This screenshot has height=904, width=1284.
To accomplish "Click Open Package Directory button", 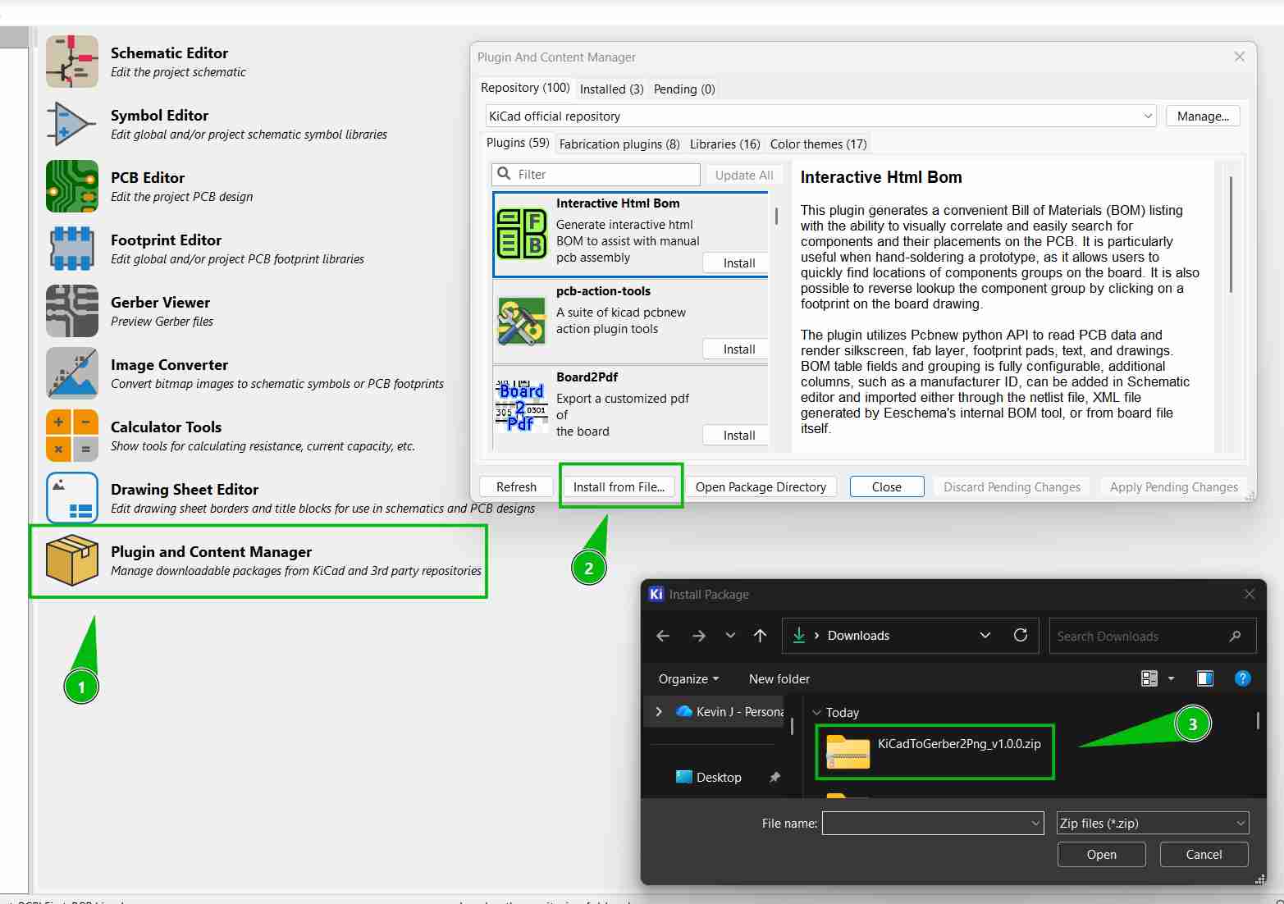I will pyautogui.click(x=761, y=487).
